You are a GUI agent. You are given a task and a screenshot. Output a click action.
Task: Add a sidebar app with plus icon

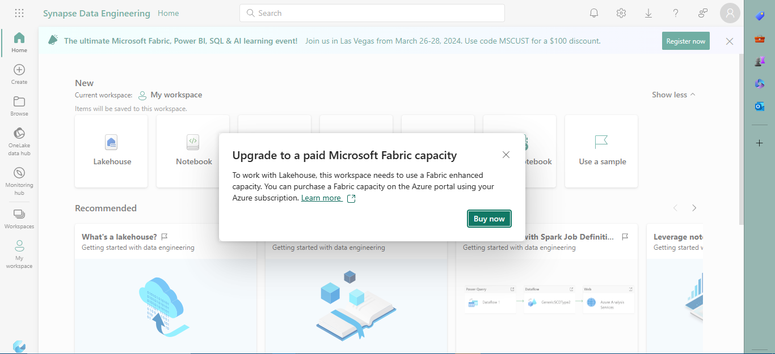[760, 143]
